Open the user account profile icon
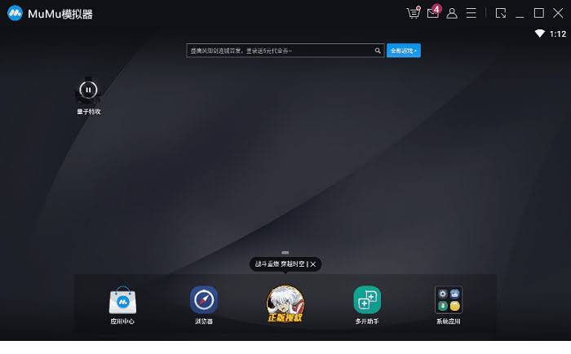 tap(452, 14)
